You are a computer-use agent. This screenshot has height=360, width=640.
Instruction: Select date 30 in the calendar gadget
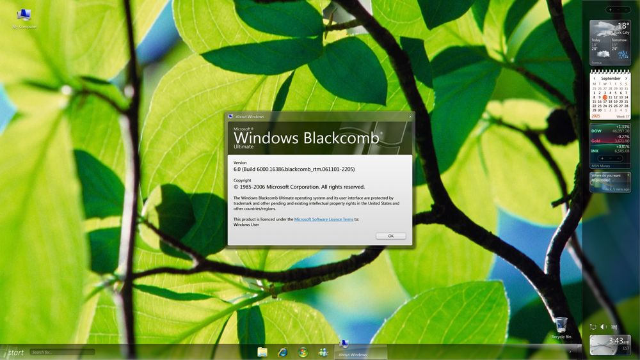pos(600,110)
